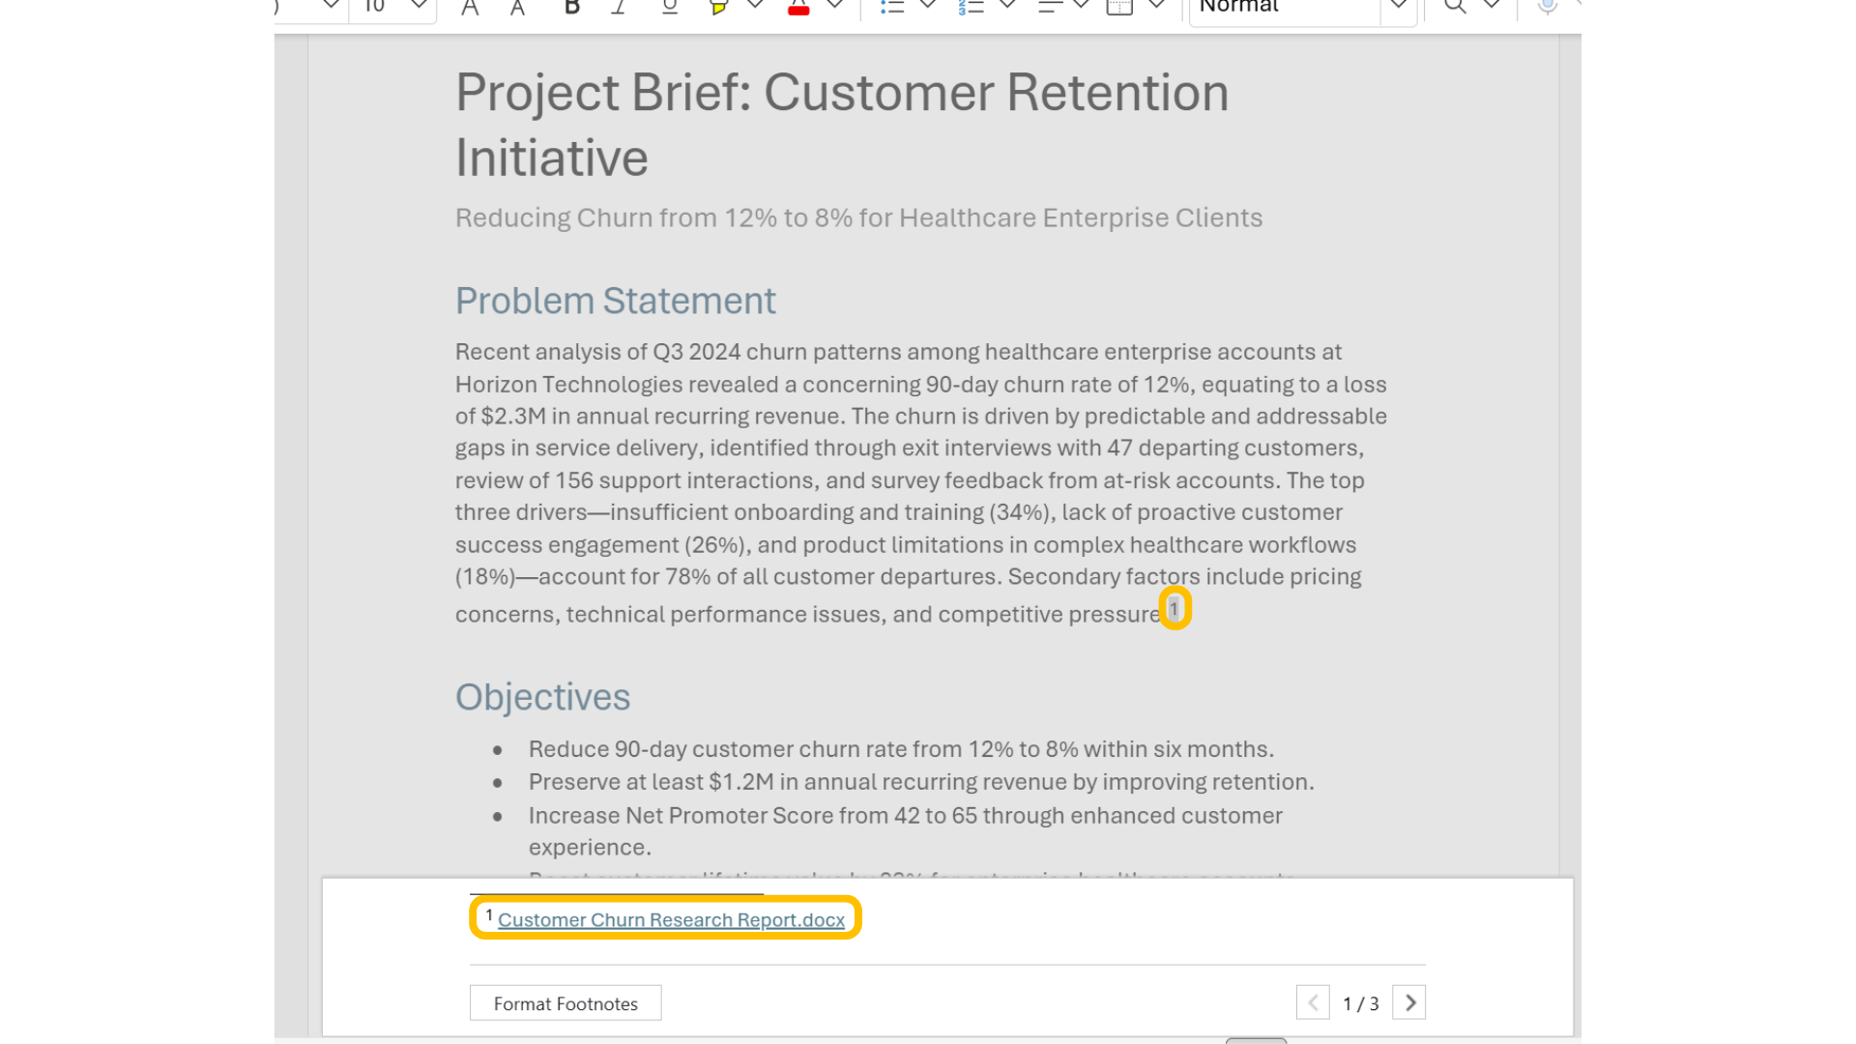1856x1044 pixels.
Task: Click the bulleted list icon
Action: click(892, 8)
